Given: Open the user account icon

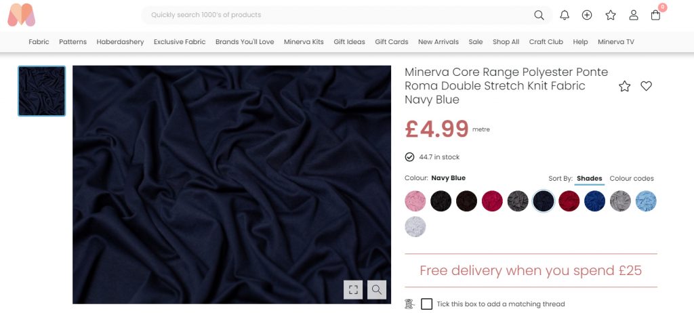Looking at the screenshot, I should pos(634,15).
